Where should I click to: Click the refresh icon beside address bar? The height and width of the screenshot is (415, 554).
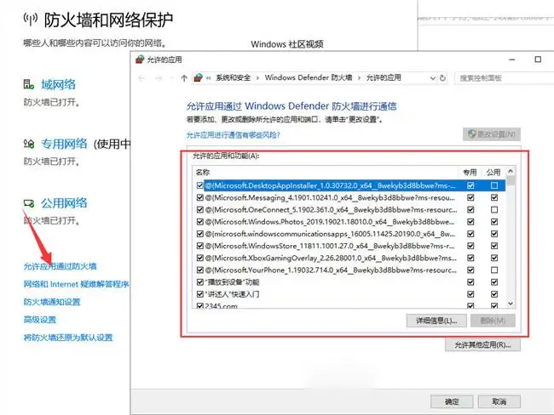[x=442, y=78]
